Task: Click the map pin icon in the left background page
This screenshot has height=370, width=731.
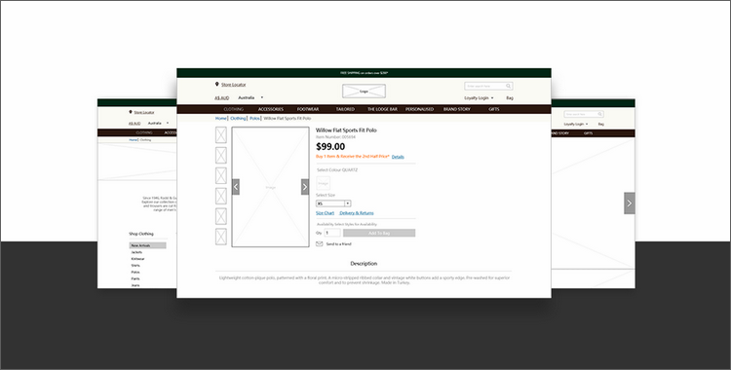Action: coord(131,112)
